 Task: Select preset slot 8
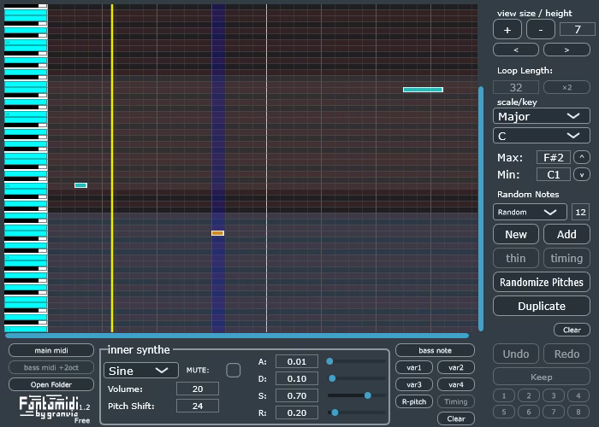[578, 412]
